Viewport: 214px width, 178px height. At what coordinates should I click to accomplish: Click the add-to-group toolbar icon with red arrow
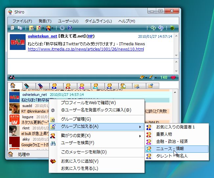39,28
